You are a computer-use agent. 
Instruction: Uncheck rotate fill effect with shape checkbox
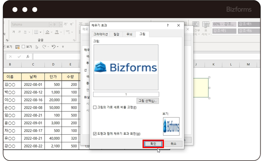pyautogui.click(x=95, y=134)
